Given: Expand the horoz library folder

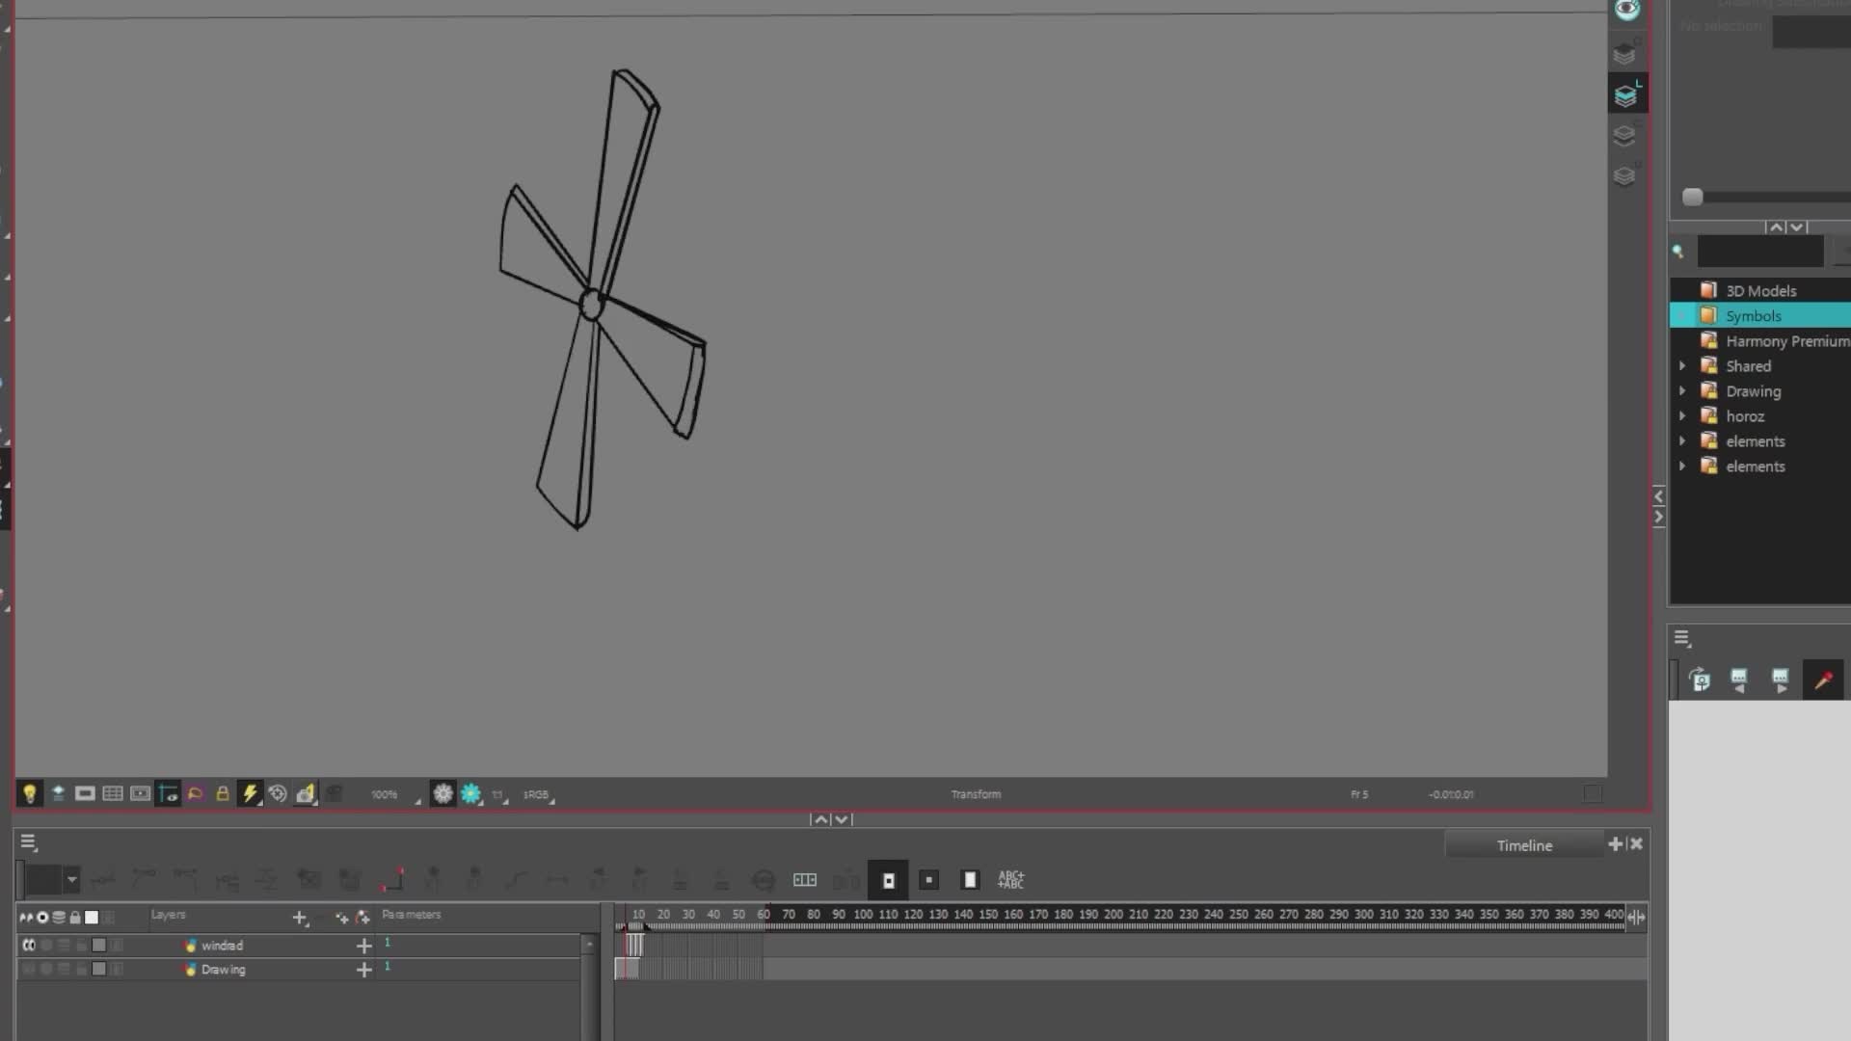Looking at the screenshot, I should (1682, 416).
